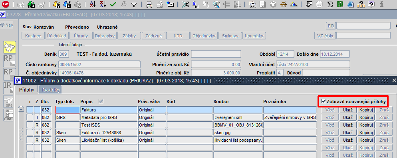397x158 pixels.
Task: Click the 'Faktura č. 12548888' description cell
Action: coord(109,133)
